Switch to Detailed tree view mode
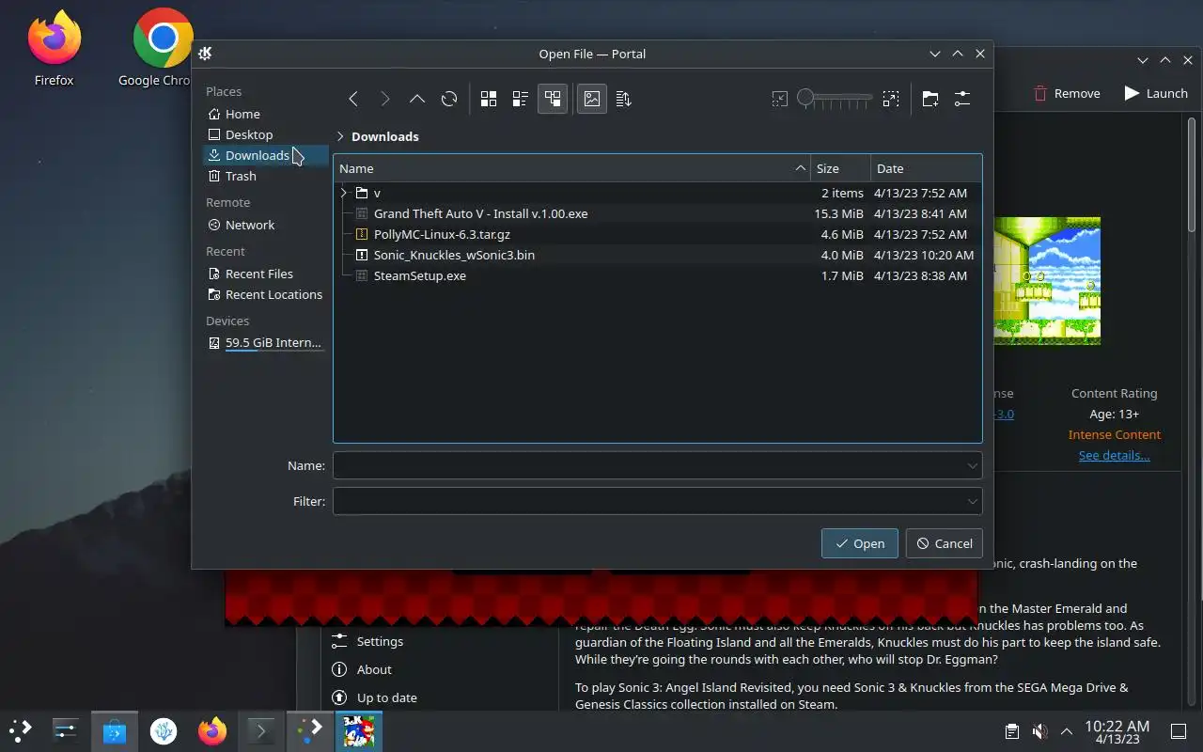 [553, 99]
